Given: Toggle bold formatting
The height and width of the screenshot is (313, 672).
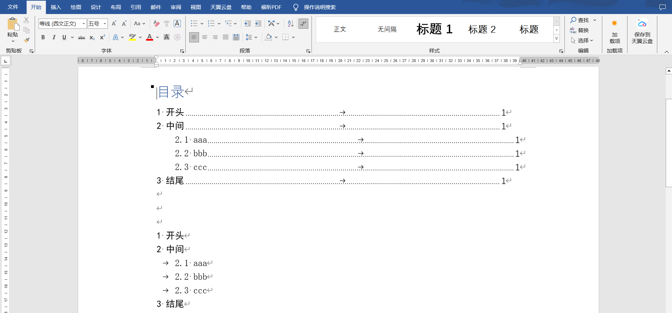Looking at the screenshot, I should coord(43,37).
